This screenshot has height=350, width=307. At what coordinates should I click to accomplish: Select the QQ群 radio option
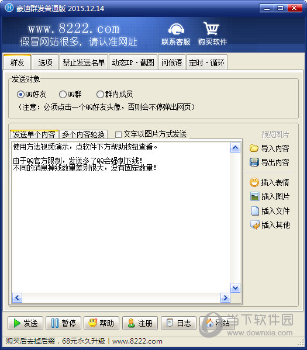click(63, 95)
